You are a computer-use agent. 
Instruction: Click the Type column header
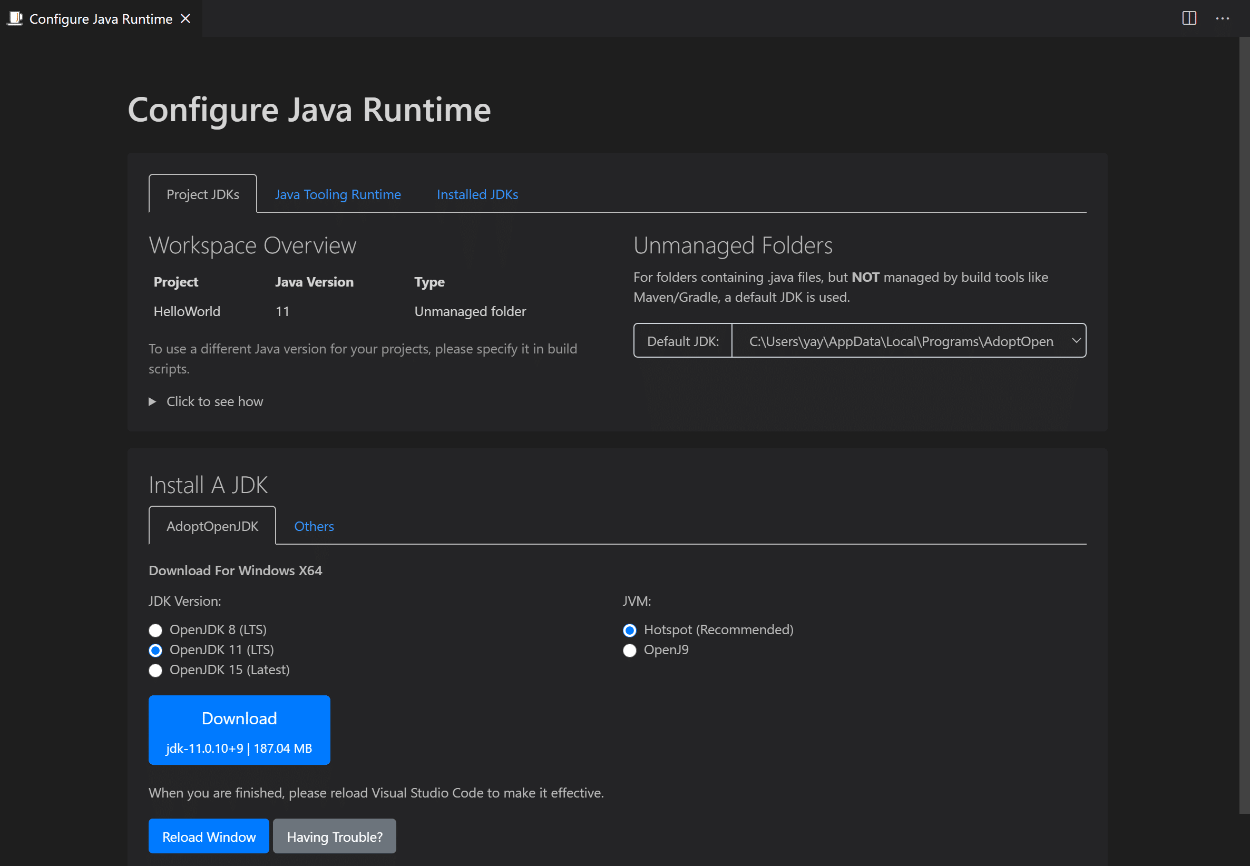coord(429,282)
